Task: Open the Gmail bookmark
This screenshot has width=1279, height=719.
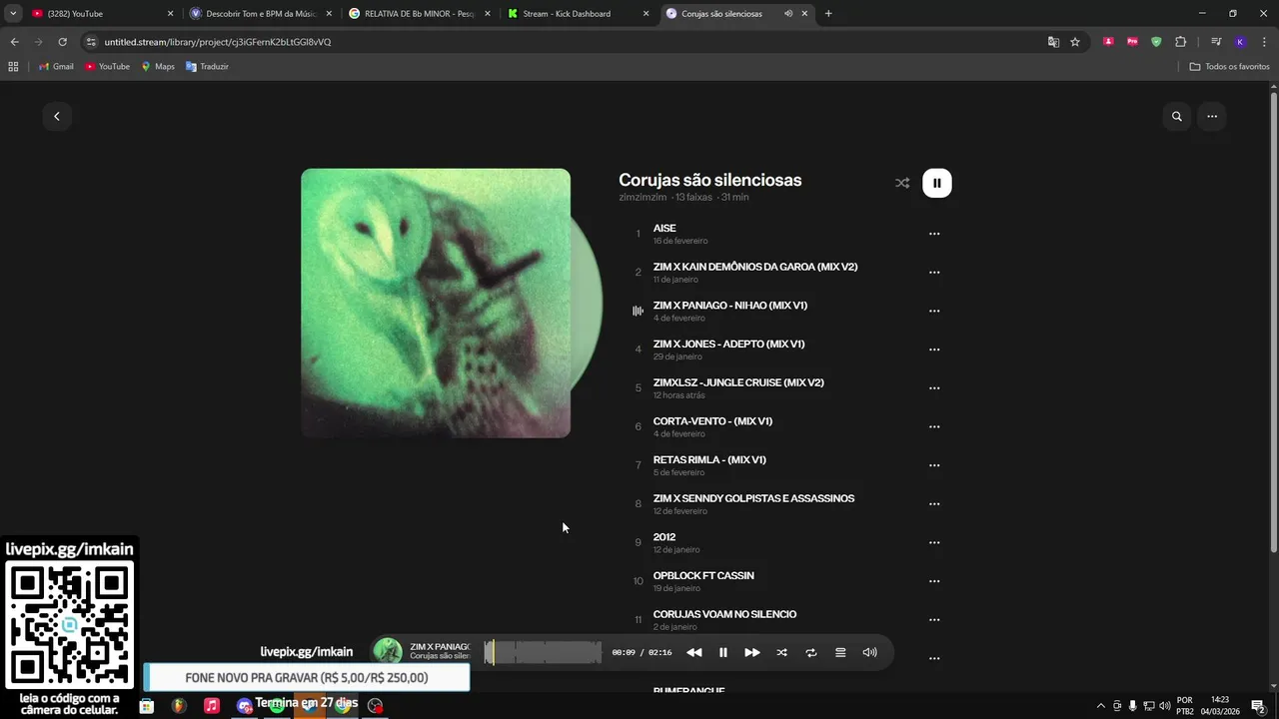Action: tap(56, 67)
